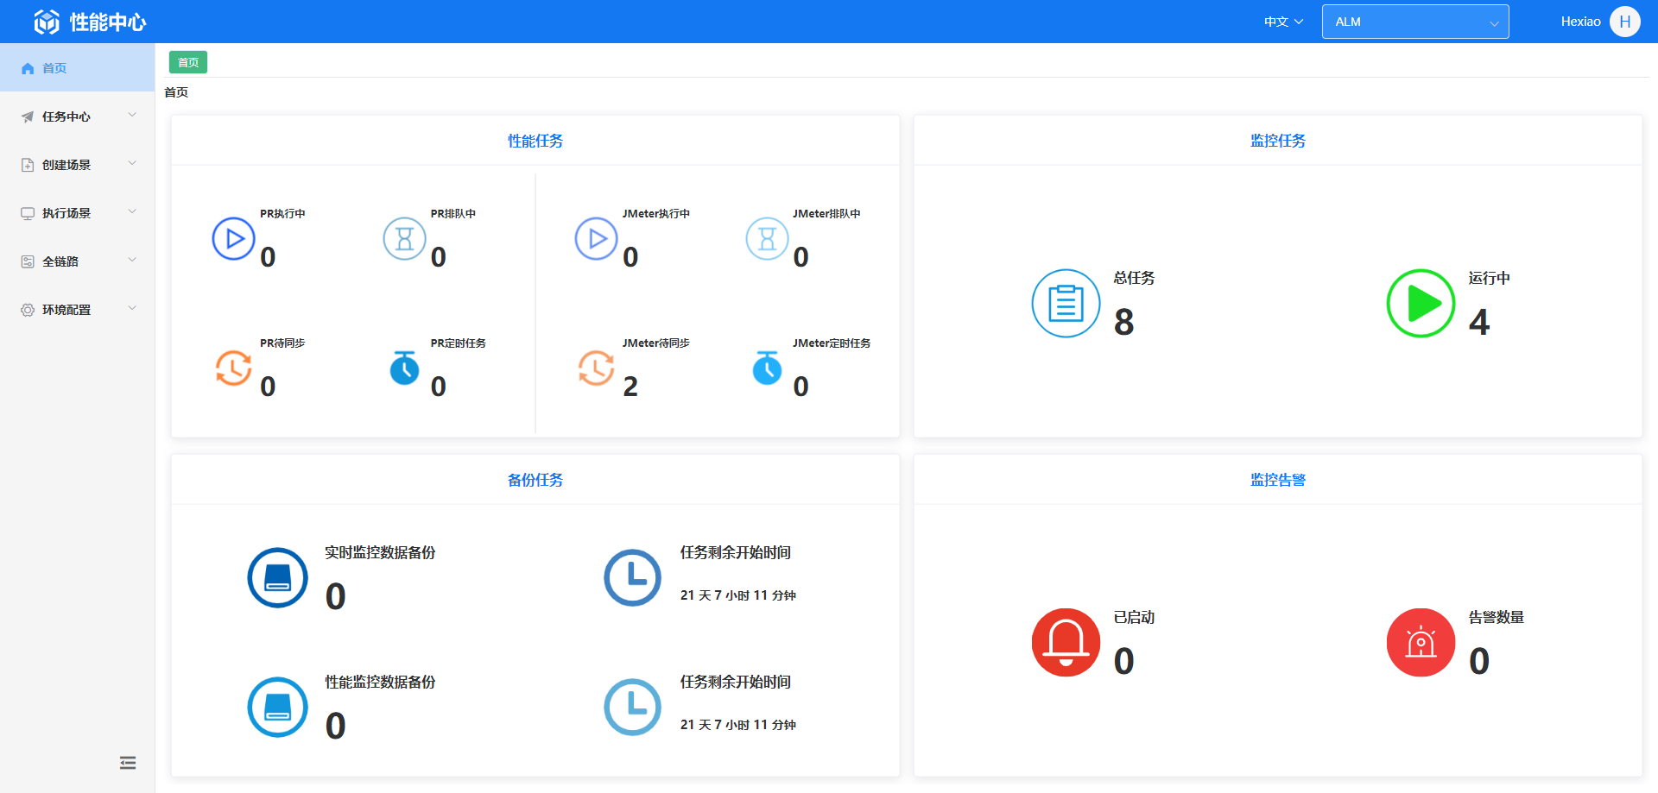Select 首页 in the left sidebar
The image size is (1658, 793).
click(x=54, y=68)
